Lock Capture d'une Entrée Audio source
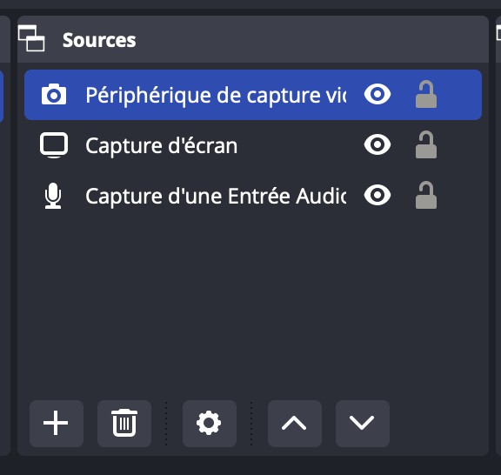The width and height of the screenshot is (501, 475). coord(426,195)
